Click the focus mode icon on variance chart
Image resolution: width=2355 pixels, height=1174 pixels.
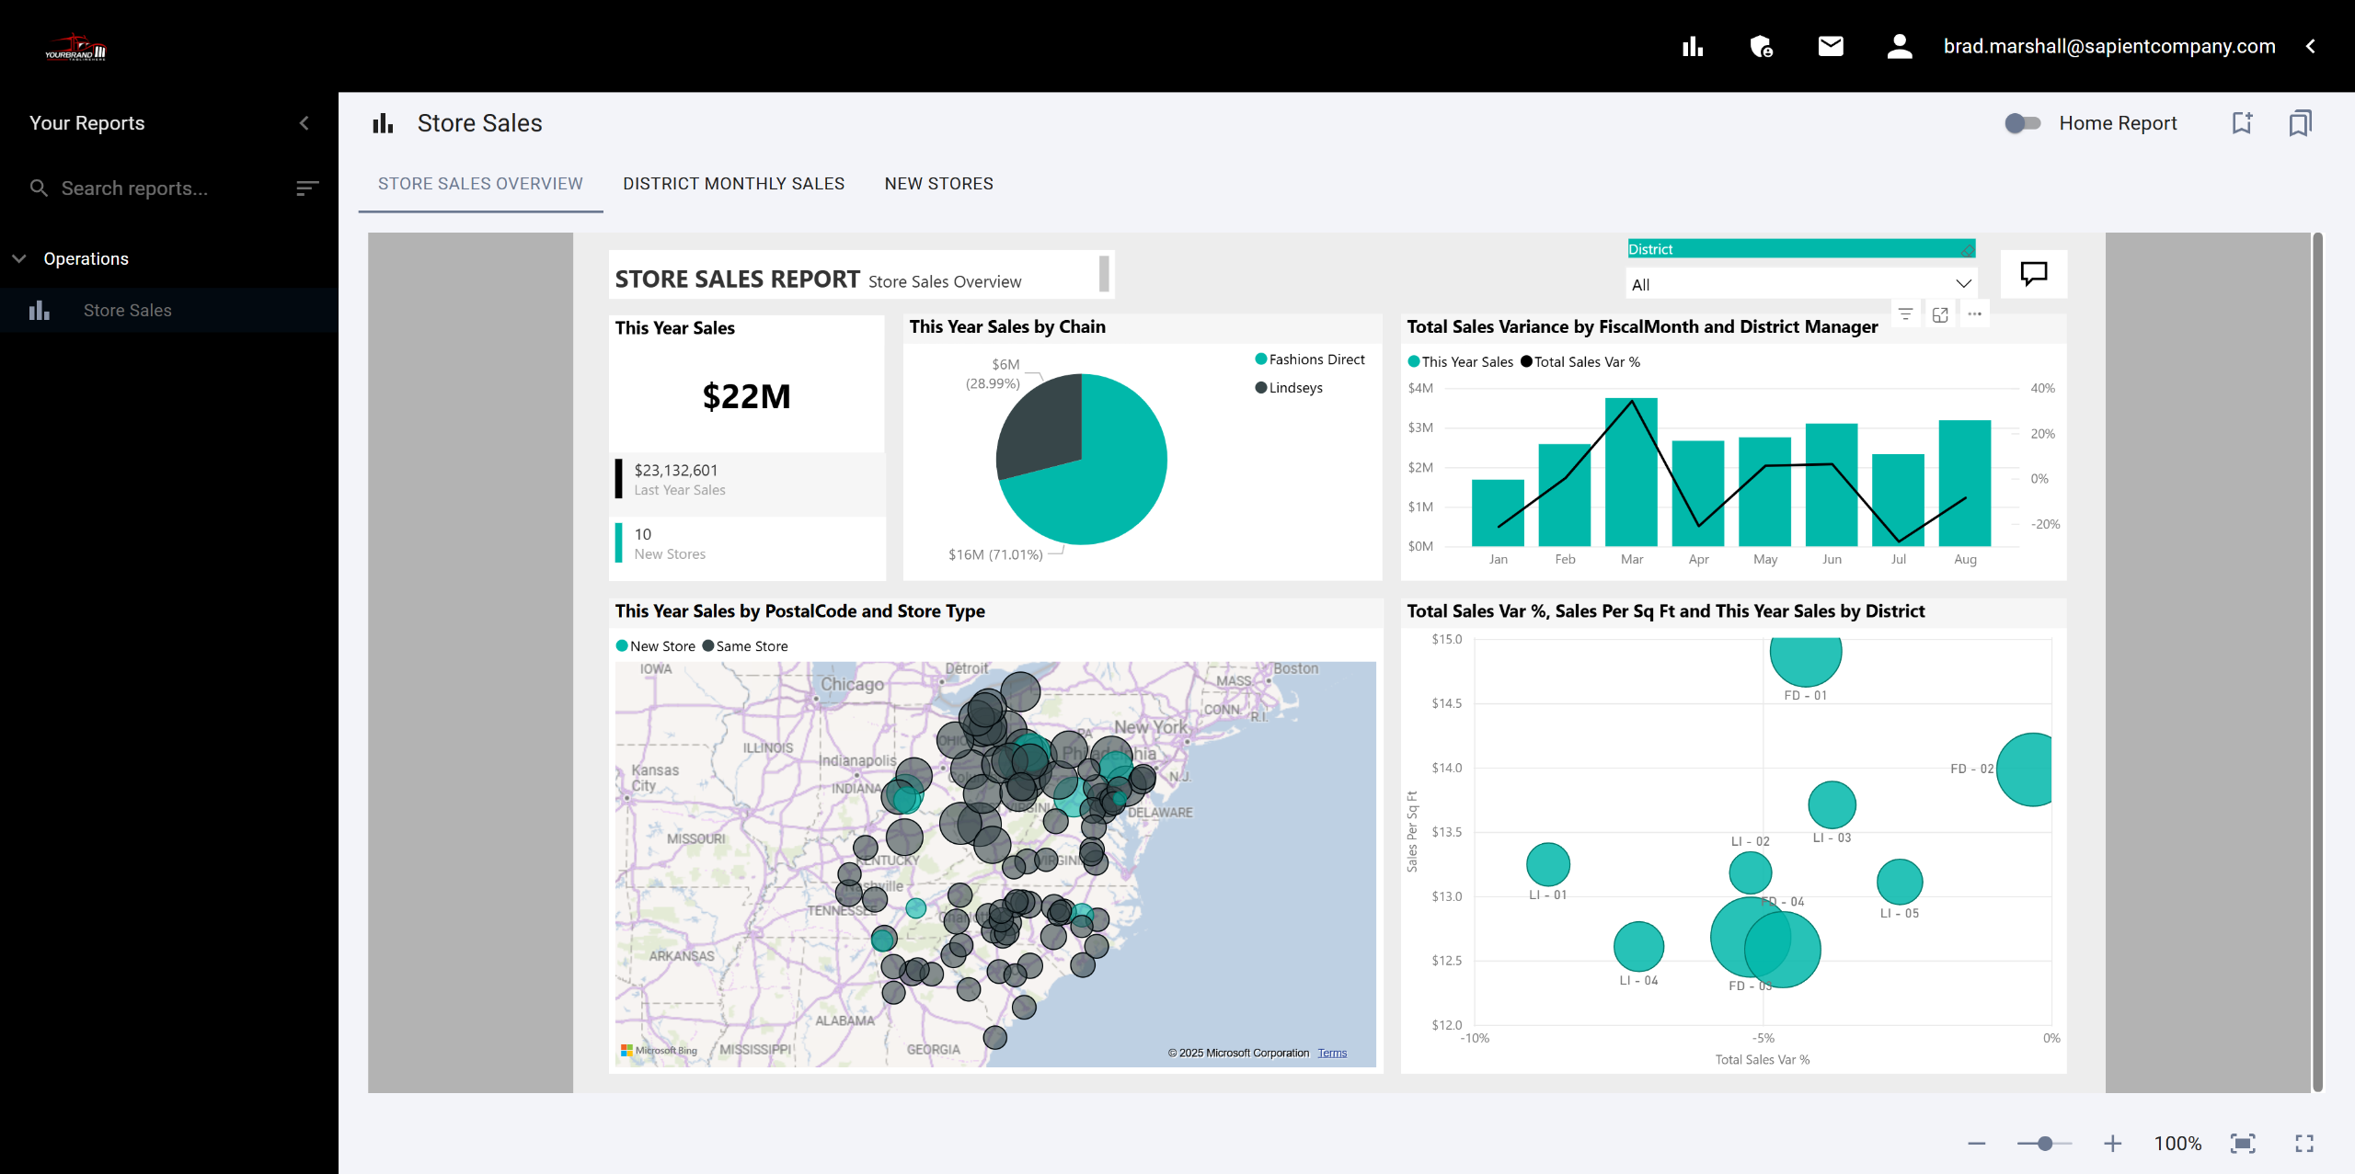pos(1940,314)
